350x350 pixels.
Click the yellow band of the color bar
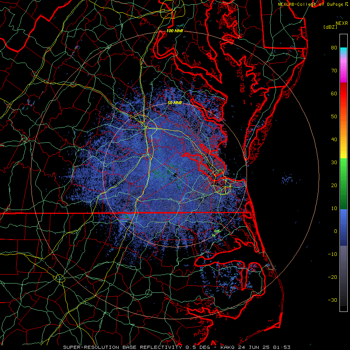(x=343, y=152)
